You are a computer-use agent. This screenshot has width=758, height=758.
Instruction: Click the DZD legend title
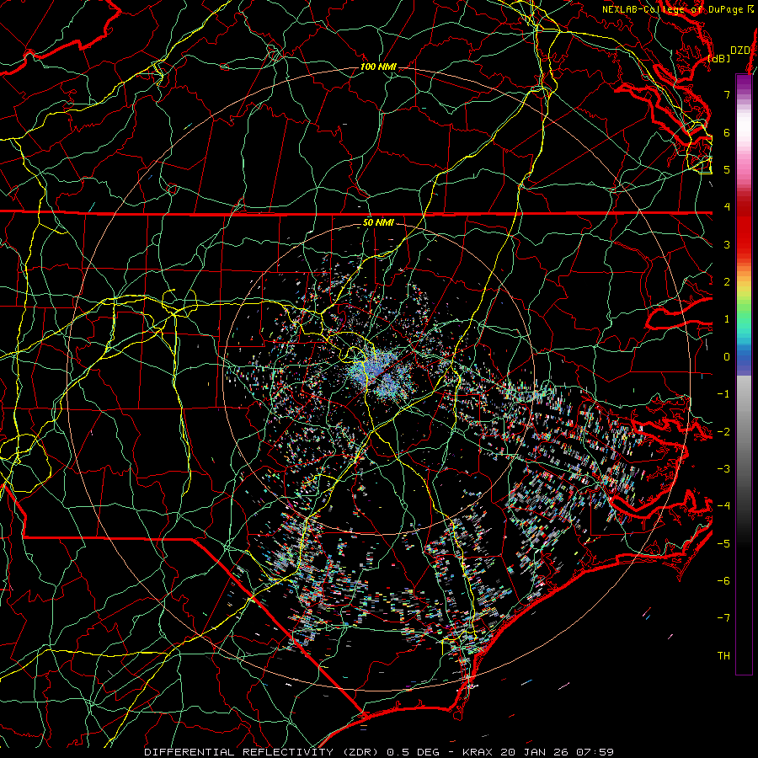(740, 51)
